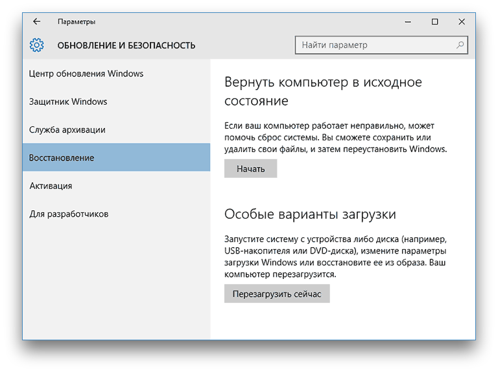Minimize the Параметры window
The width and height of the screenshot is (498, 372).
pos(408,21)
